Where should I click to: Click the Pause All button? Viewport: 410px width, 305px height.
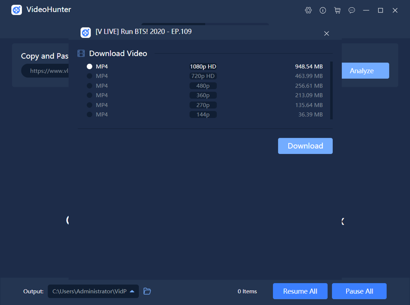(x=359, y=291)
